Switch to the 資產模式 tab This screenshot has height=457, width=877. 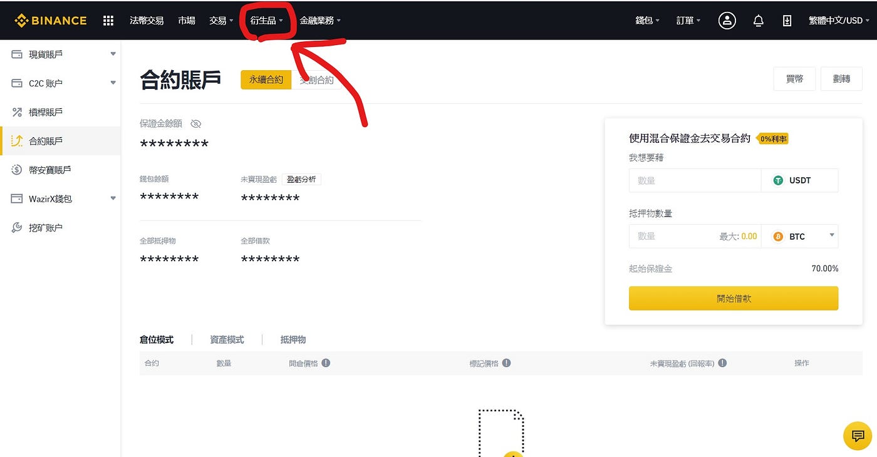226,339
